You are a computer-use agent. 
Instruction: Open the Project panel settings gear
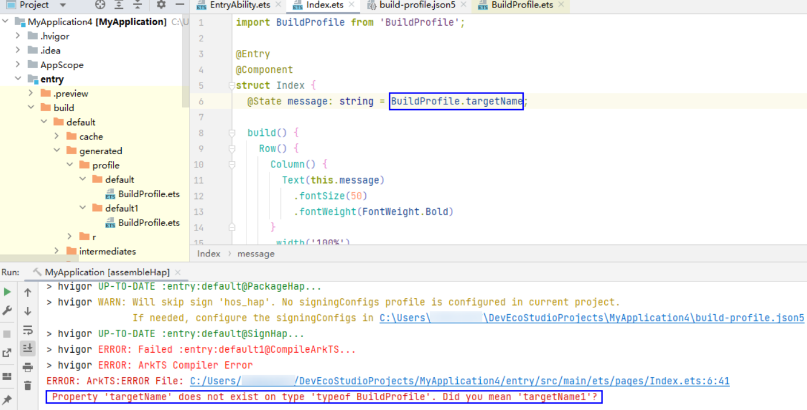click(161, 5)
